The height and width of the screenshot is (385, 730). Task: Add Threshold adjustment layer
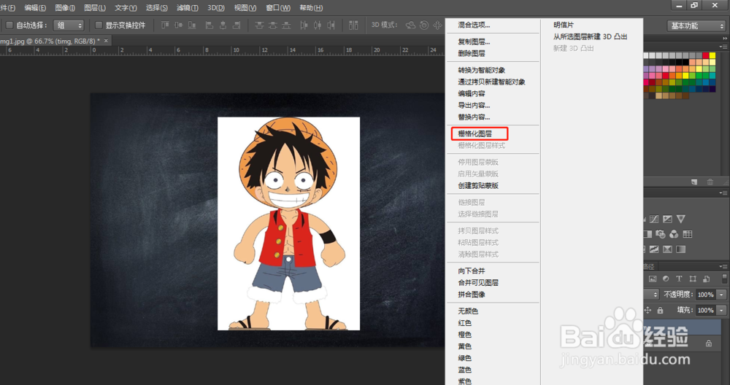(x=654, y=249)
